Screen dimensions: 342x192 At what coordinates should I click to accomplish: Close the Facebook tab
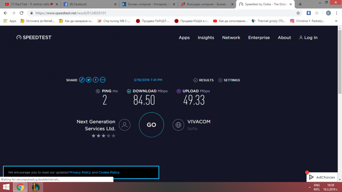point(115,4)
